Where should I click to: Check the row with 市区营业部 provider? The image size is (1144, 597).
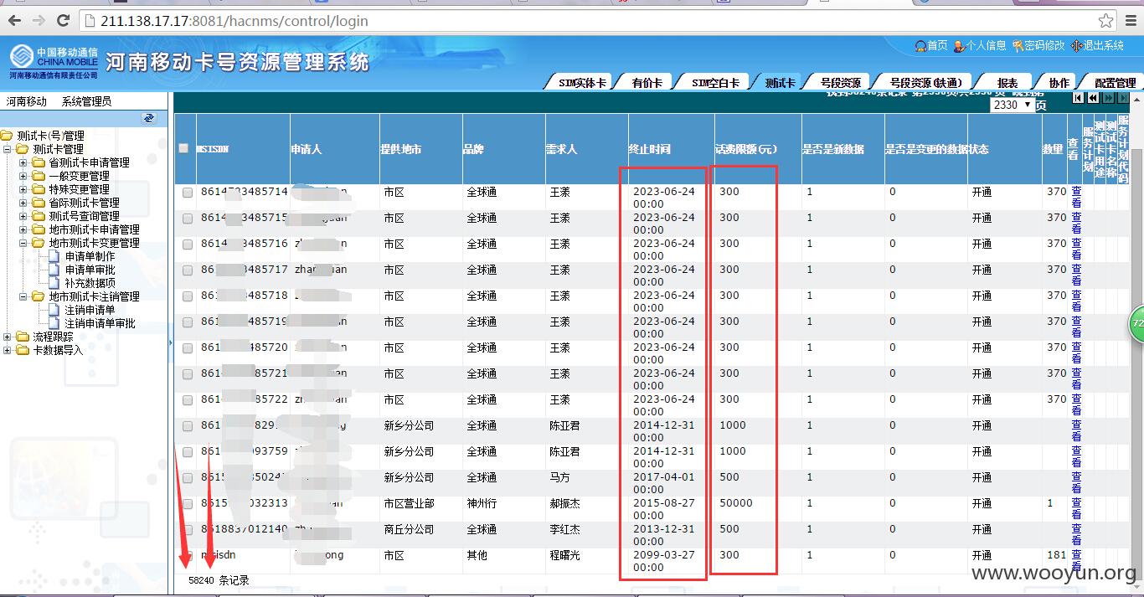pyautogui.click(x=188, y=504)
